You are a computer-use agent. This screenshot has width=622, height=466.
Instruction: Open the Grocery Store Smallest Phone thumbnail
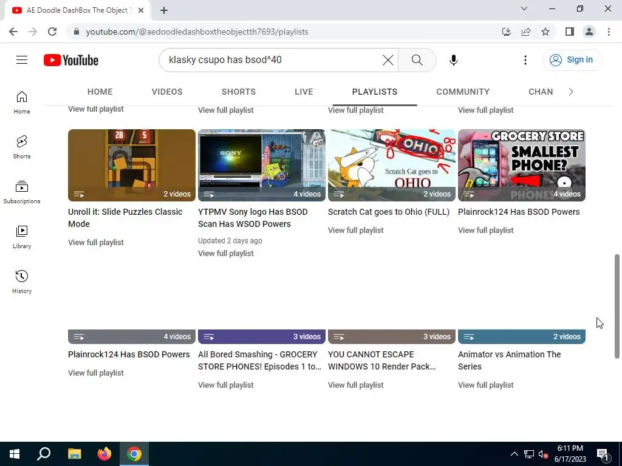tap(522, 165)
